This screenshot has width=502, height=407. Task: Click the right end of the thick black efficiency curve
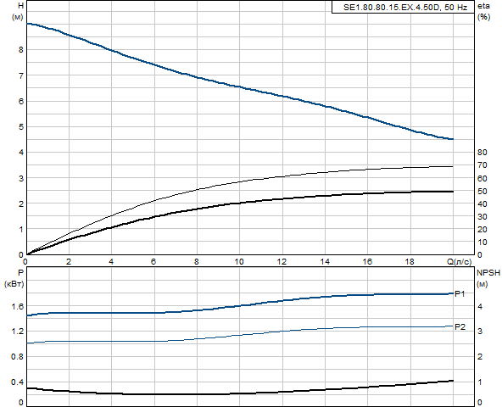(453, 192)
